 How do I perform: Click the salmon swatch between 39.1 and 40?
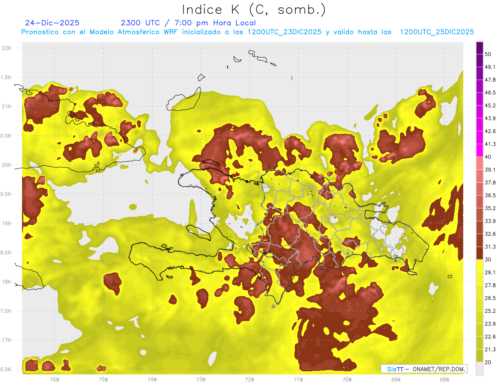(479, 163)
